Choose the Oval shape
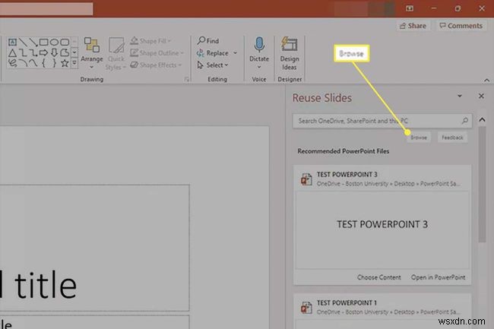This screenshot has height=329, width=494. pyautogui.click(x=54, y=42)
